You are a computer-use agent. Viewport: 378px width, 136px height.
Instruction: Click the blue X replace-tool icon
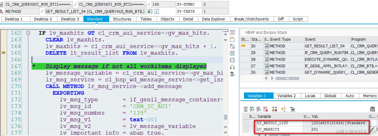tap(232, 53)
